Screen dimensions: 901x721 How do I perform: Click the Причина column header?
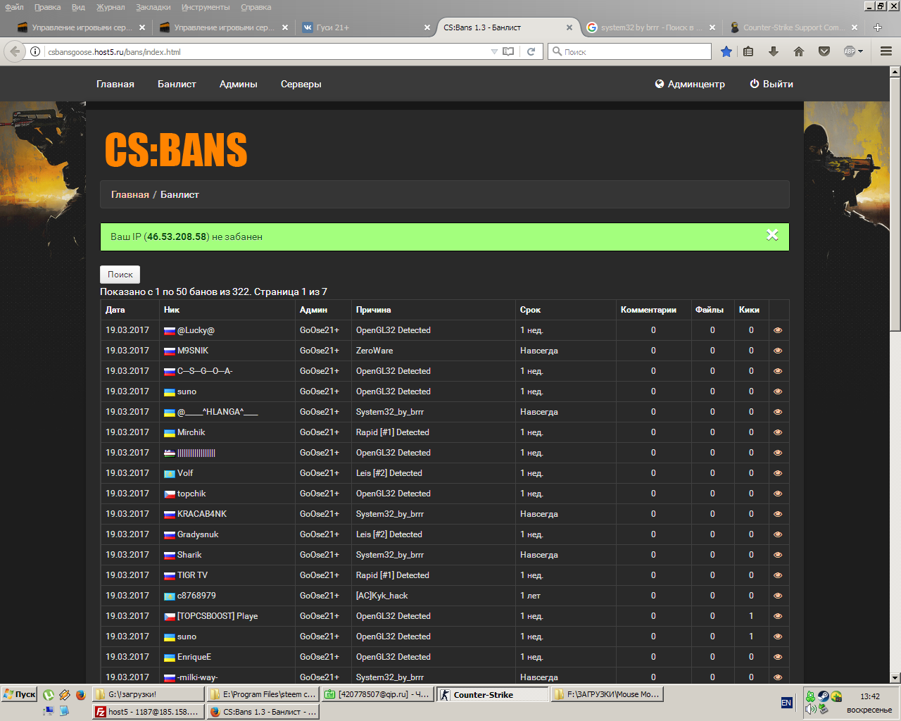pos(374,310)
